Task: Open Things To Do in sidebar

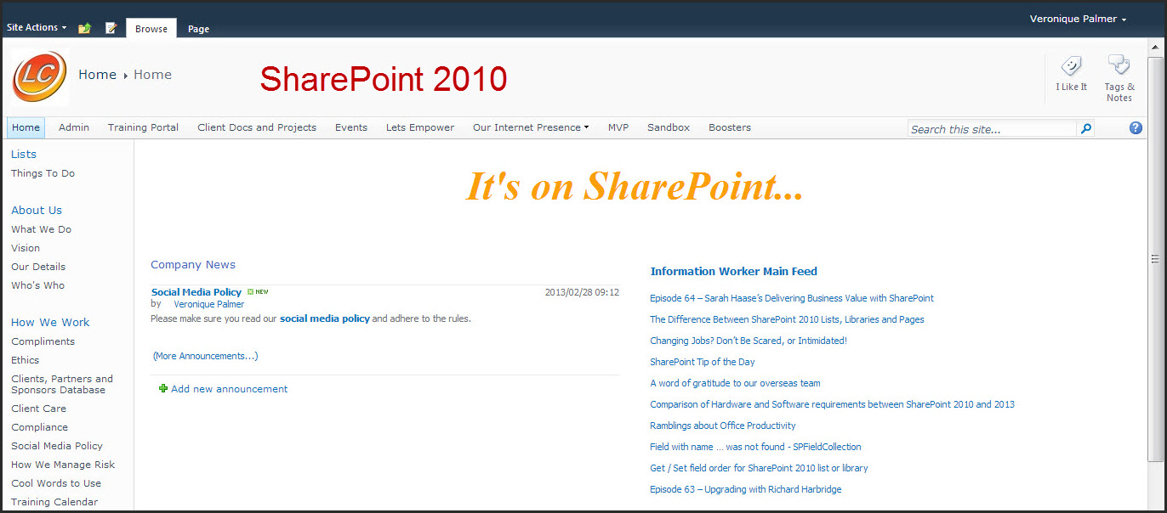Action: click(x=43, y=173)
